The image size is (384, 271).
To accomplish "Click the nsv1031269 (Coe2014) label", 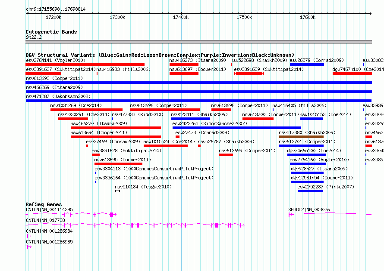I will coord(76,105).
